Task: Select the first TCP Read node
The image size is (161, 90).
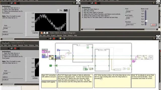Action: tap(62, 57)
